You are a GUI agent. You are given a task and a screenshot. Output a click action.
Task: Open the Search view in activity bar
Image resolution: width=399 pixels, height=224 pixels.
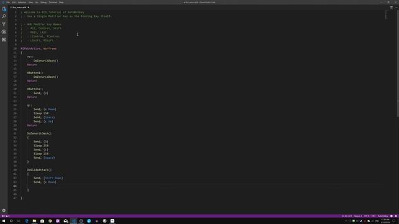[x=4, y=16]
